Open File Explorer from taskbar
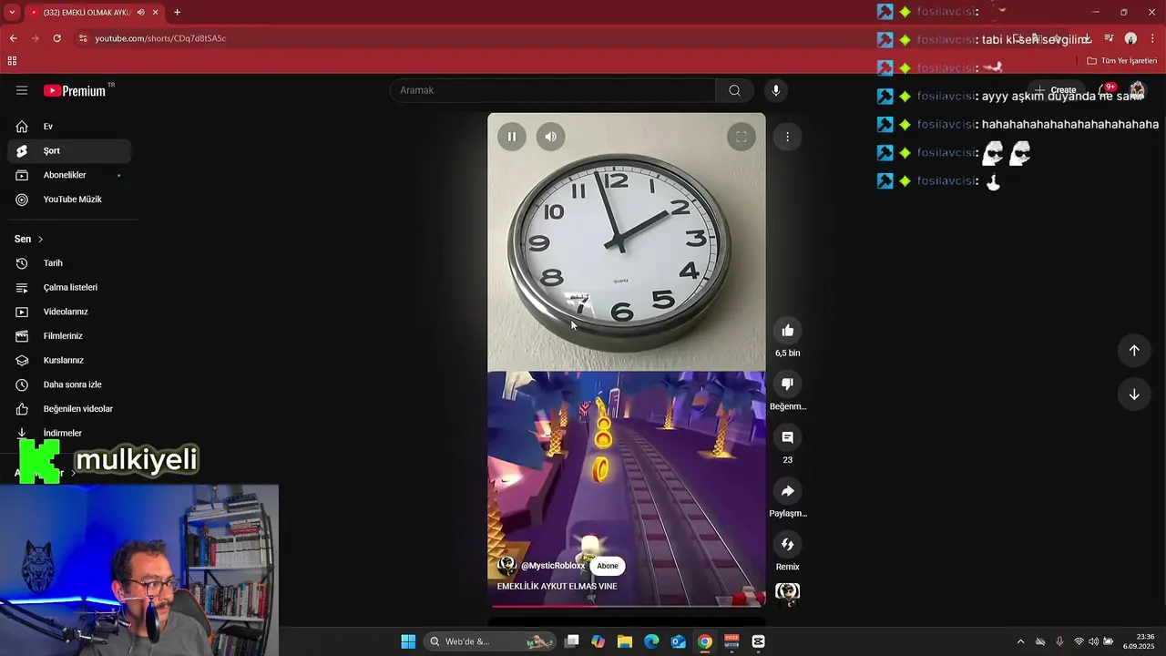 pos(625,641)
